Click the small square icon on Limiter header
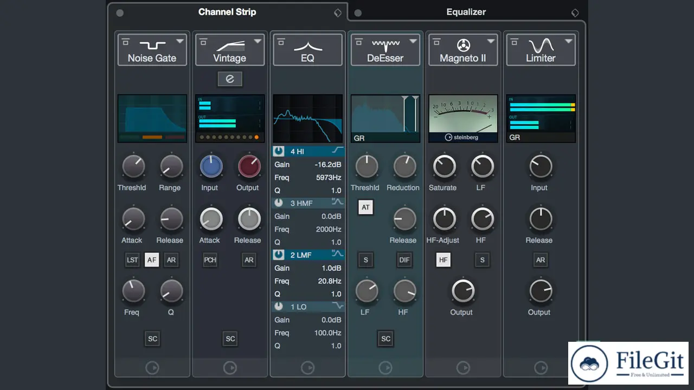The height and width of the screenshot is (390, 694). 514,41
